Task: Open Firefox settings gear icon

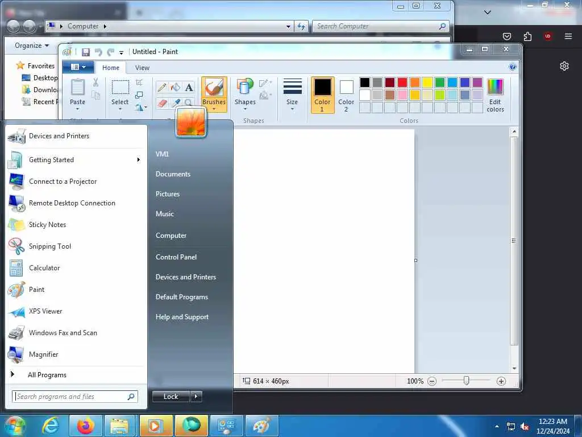Action: coord(564,66)
